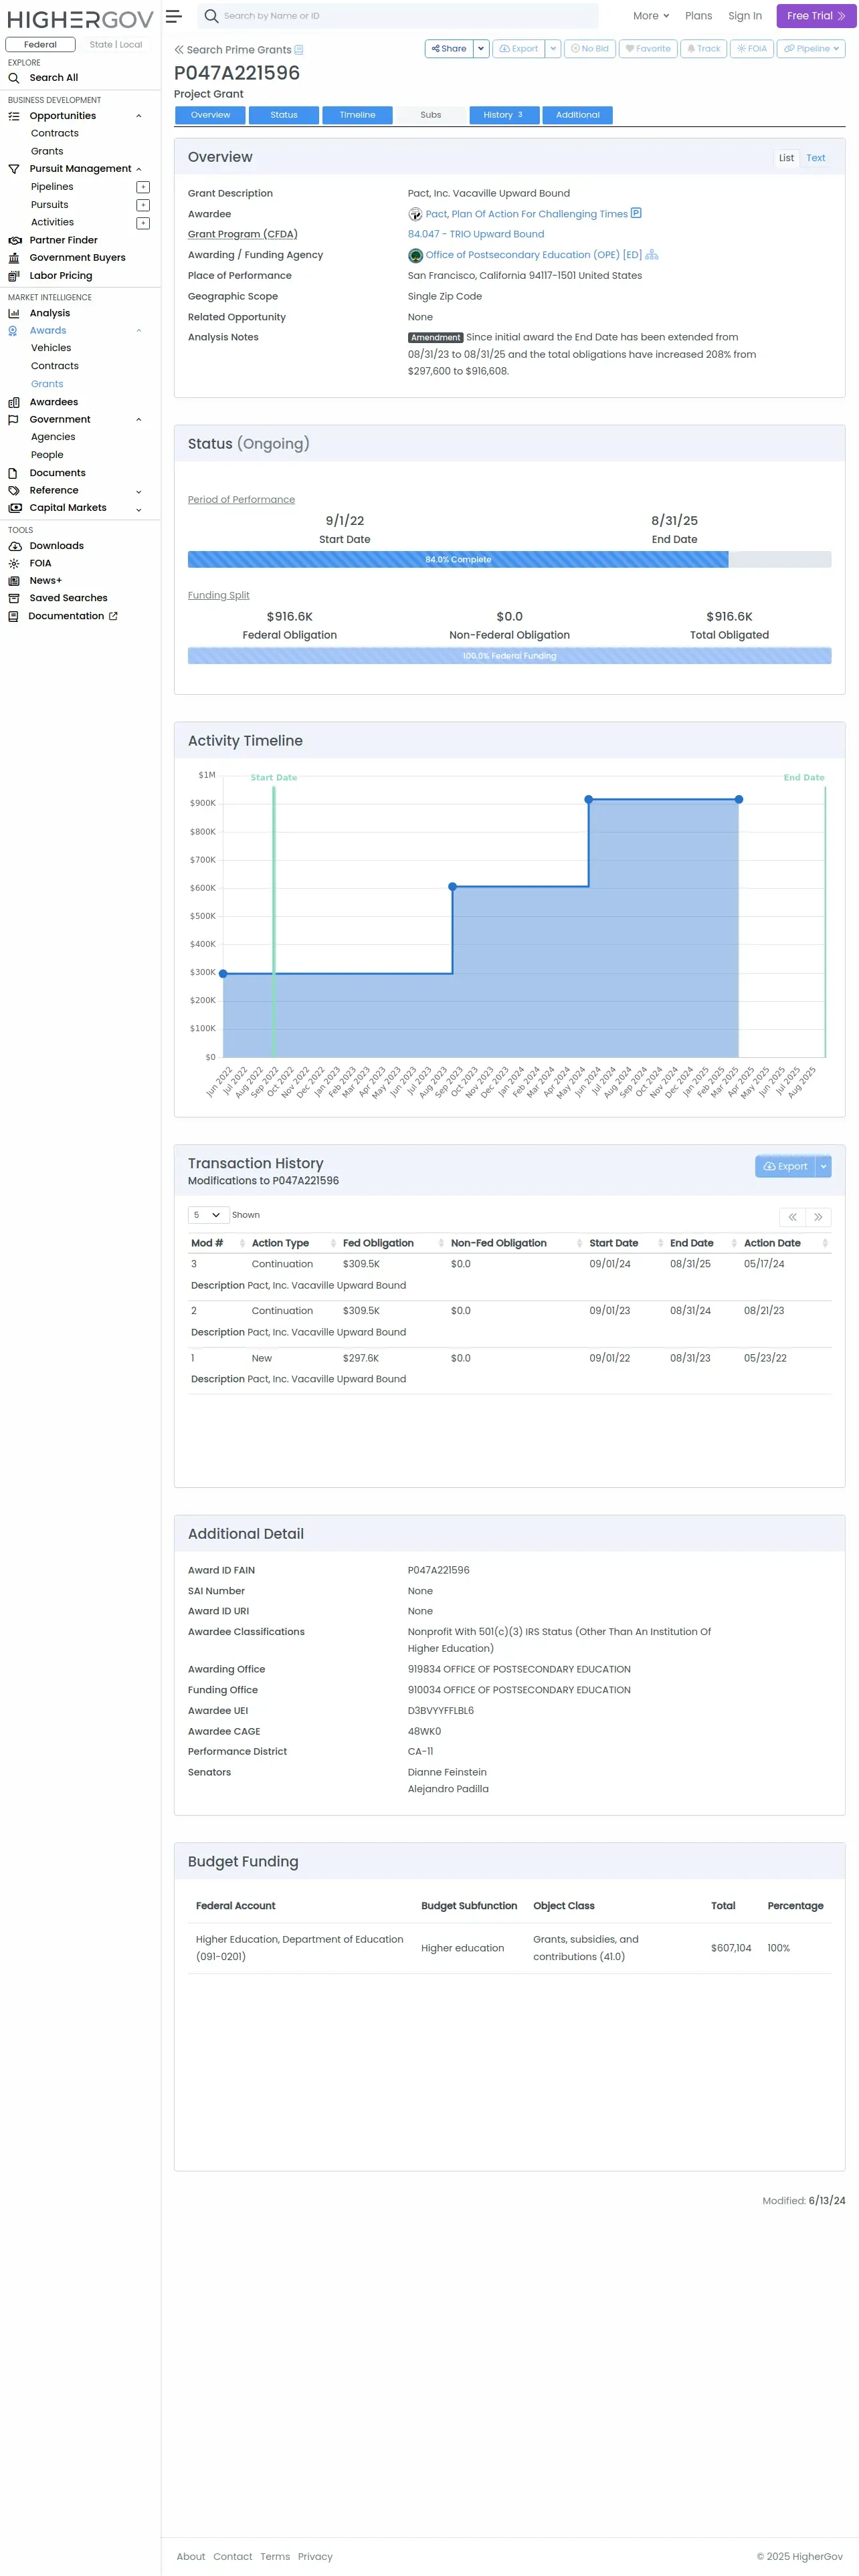Click the Opportunities list icon in sidebar
This screenshot has height=2576, width=859.
pos(14,116)
